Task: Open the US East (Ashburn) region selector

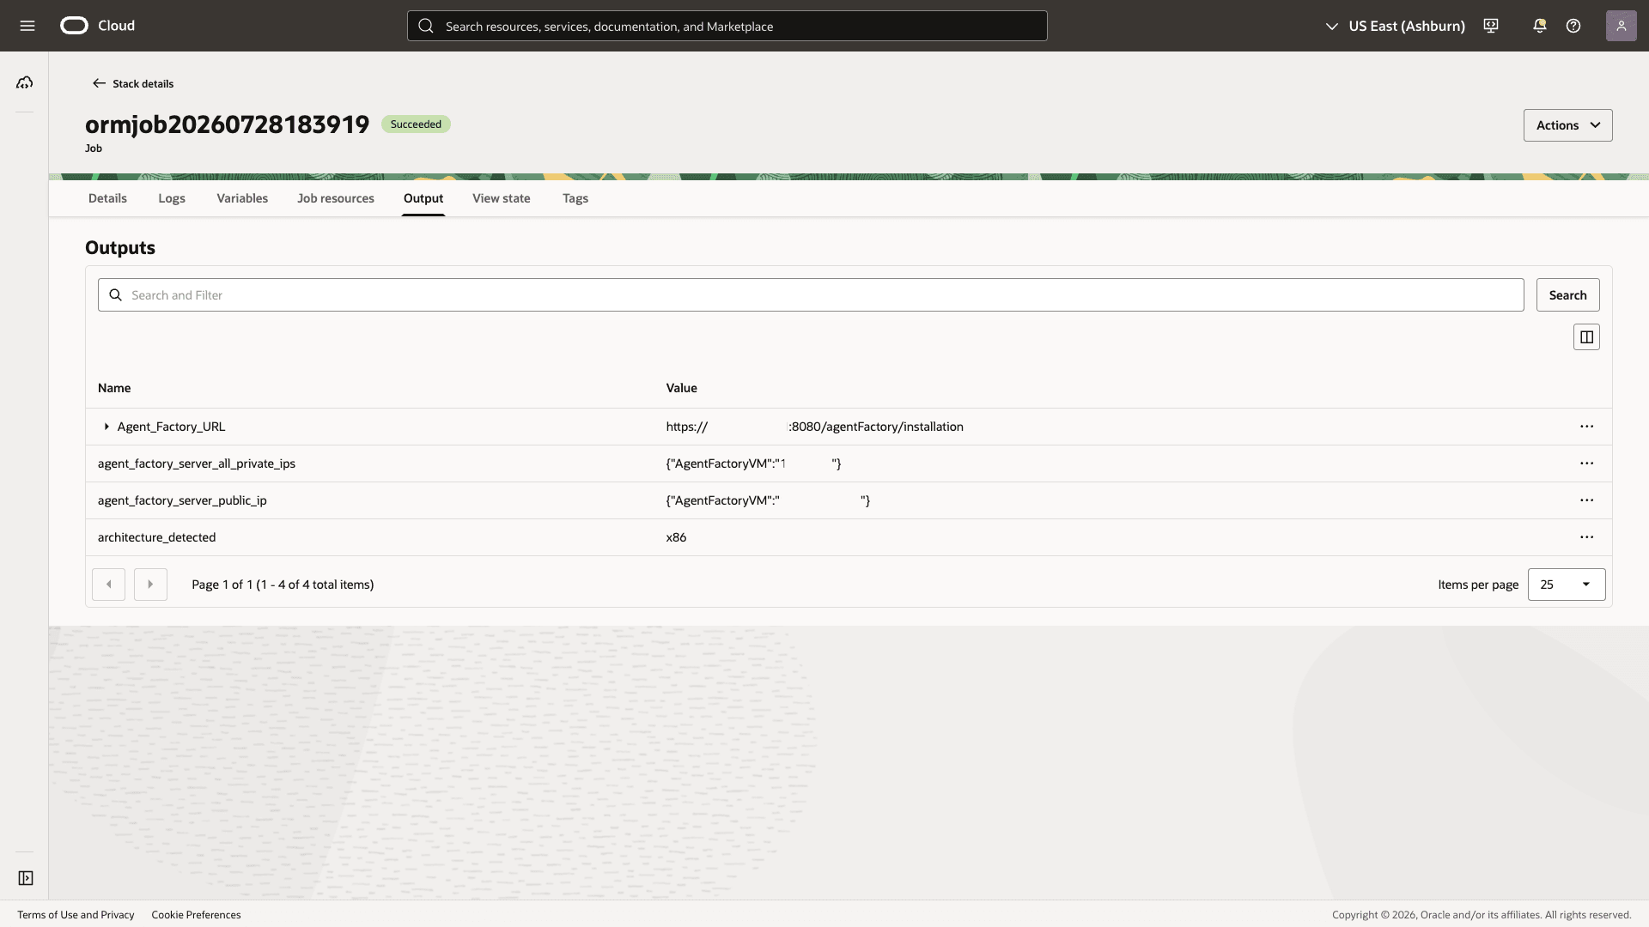Action: click(1395, 26)
